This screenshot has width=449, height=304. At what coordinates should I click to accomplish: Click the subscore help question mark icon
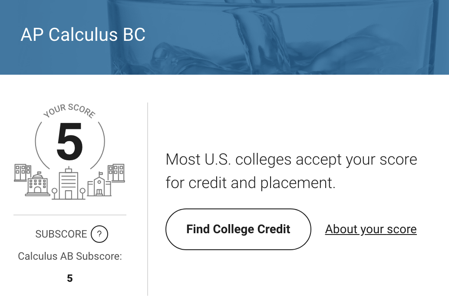(99, 235)
